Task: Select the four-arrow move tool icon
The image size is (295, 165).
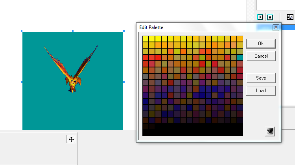Action: (71, 139)
